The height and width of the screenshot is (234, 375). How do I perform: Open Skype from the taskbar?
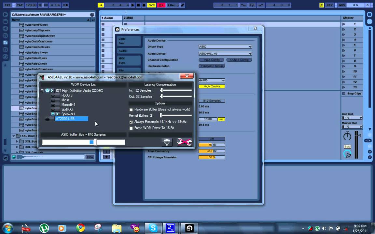(153, 228)
